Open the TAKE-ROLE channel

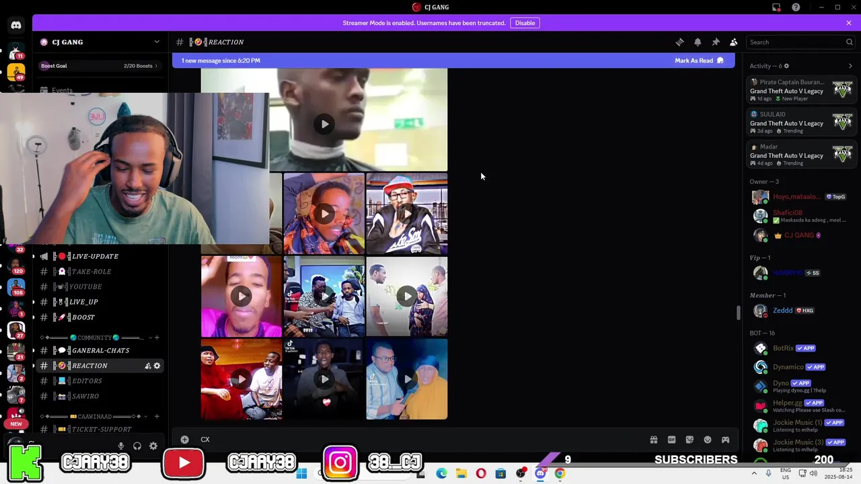pyautogui.click(x=100, y=272)
